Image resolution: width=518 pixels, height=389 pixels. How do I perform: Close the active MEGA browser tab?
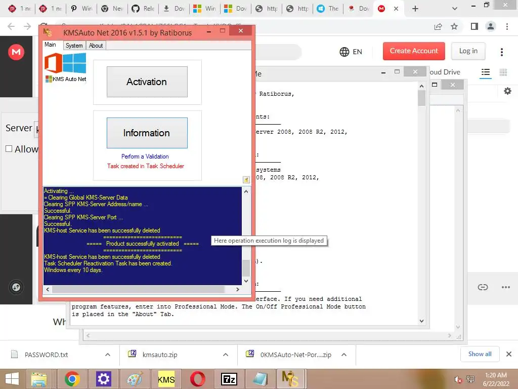pyautogui.click(x=396, y=9)
